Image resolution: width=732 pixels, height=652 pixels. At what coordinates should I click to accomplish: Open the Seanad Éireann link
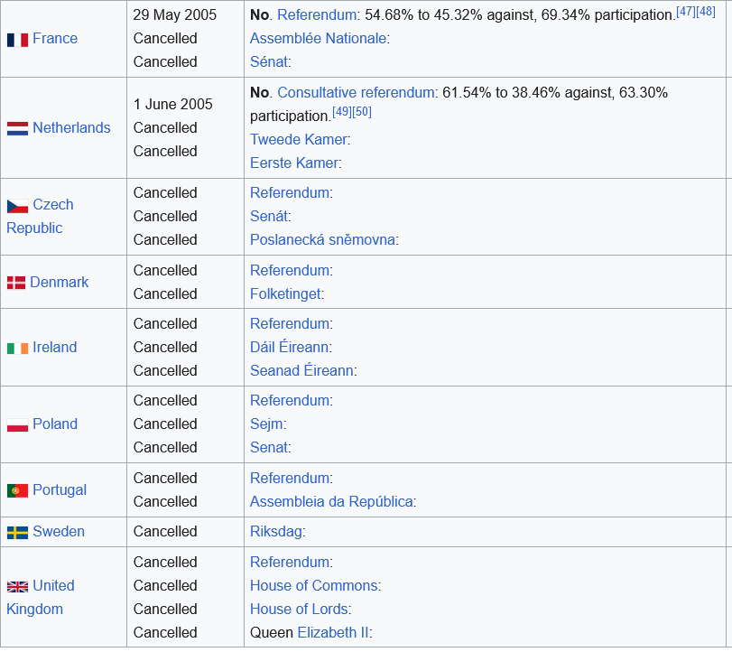click(301, 370)
